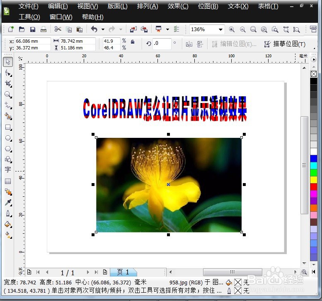The height and width of the screenshot is (301, 322).
Task: Select the Interactive Fill tool
Action: click(x=8, y=235)
